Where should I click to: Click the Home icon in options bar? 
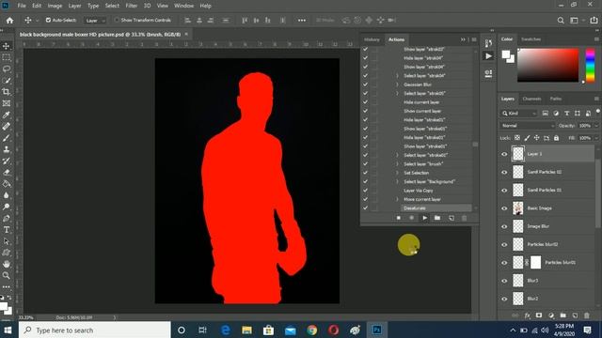click(x=9, y=21)
